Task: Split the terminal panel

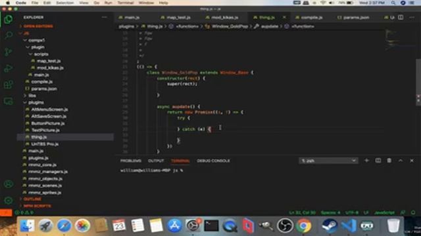Action: coord(378,161)
